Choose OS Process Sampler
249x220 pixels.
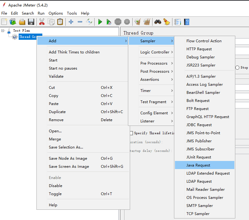204,198
